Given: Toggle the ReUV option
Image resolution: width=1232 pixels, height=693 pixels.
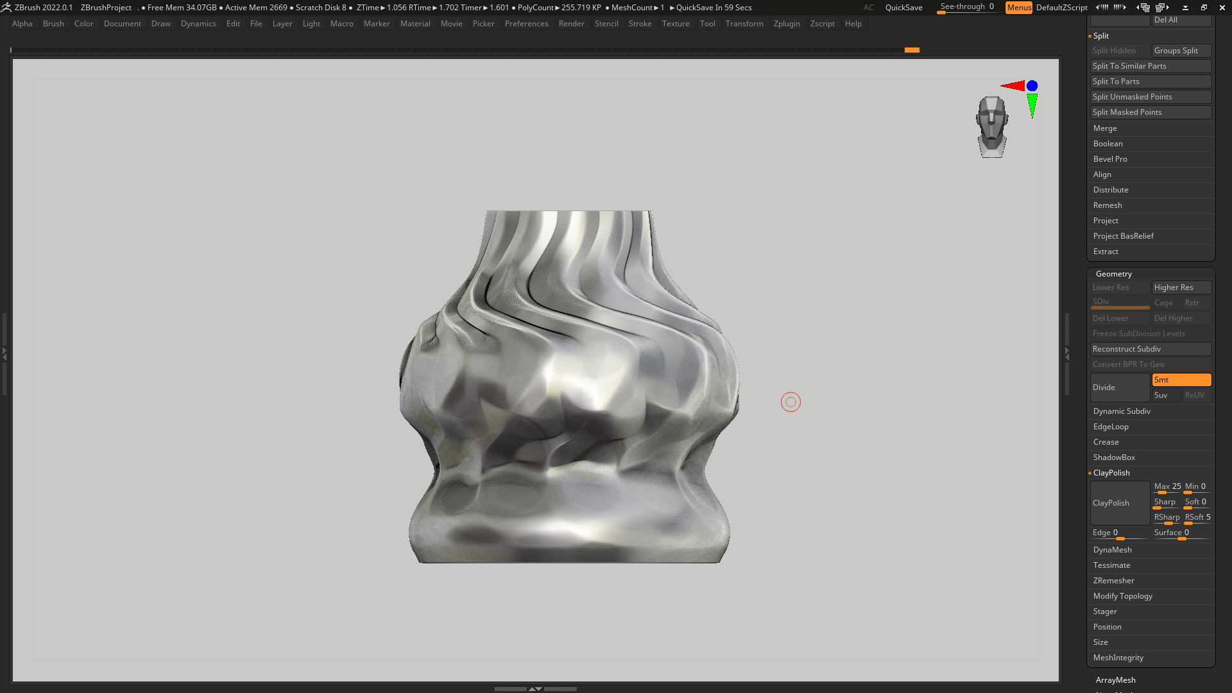Looking at the screenshot, I should point(1197,395).
